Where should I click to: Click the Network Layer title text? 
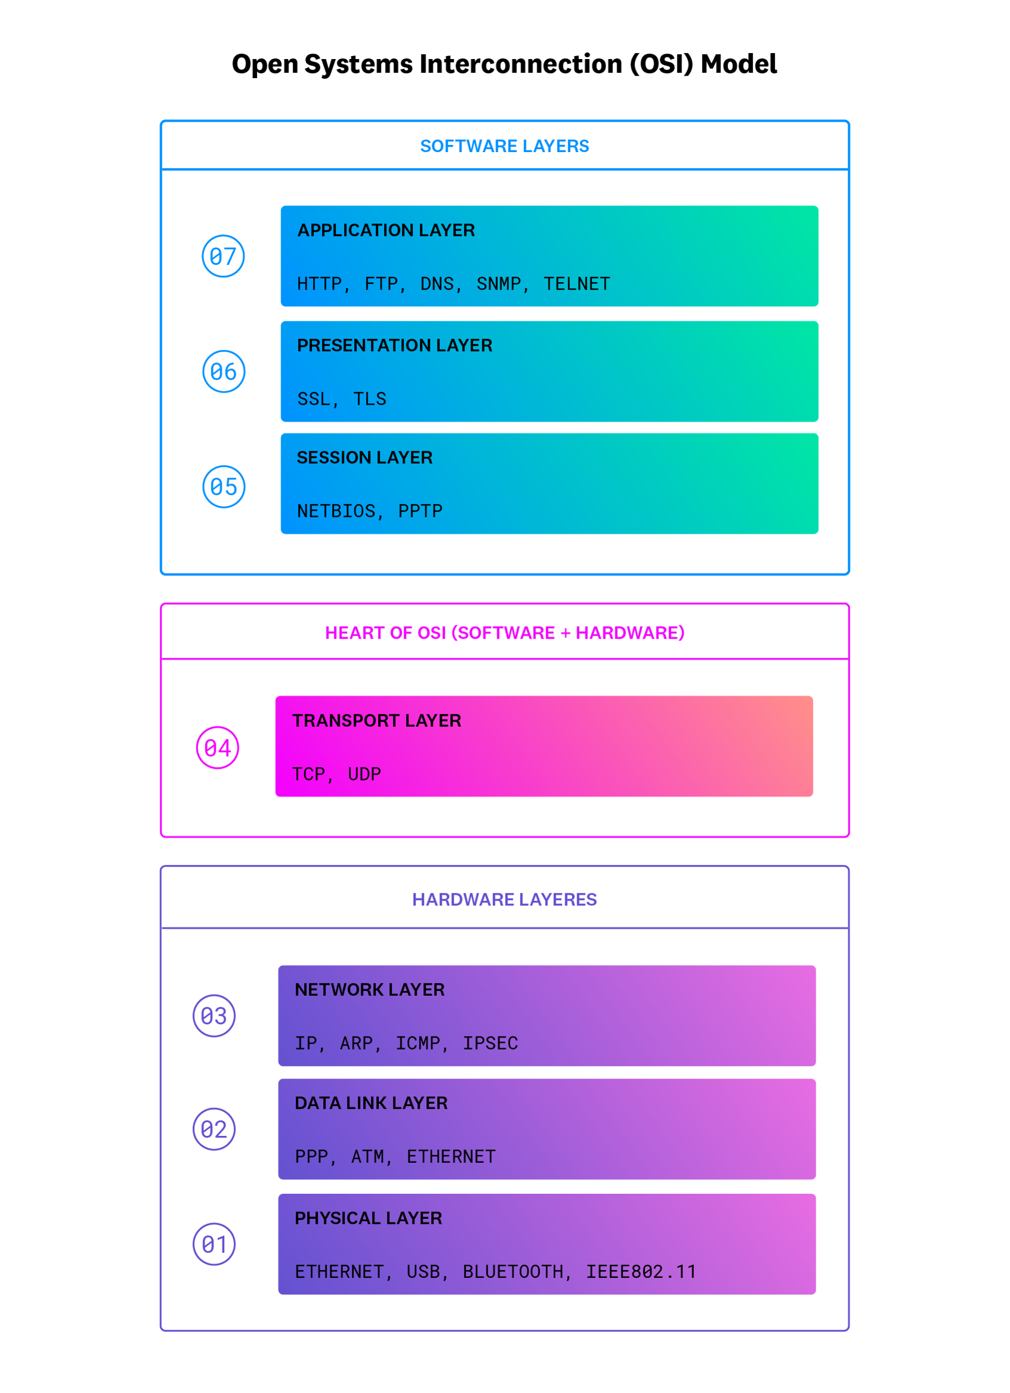pos(370,990)
